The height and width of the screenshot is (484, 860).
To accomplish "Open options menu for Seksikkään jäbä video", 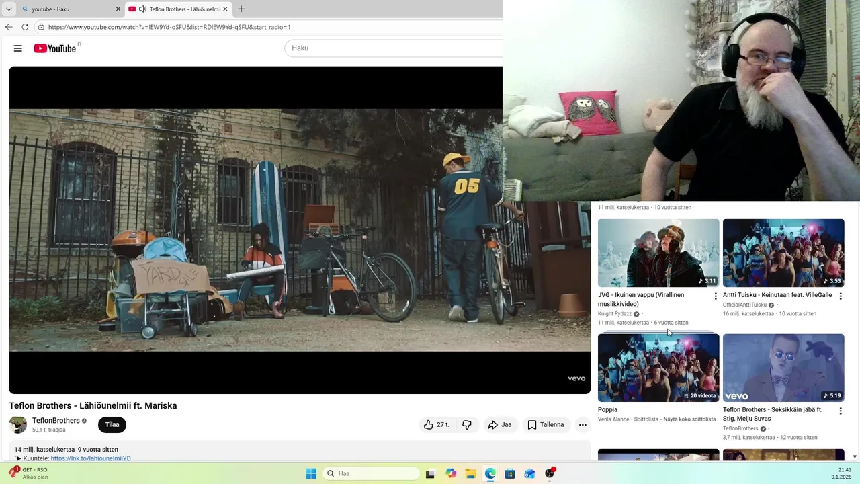I will point(841,411).
